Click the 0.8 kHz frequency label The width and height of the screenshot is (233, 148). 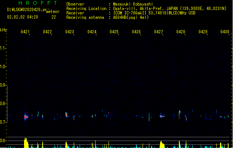[x=3, y=104]
